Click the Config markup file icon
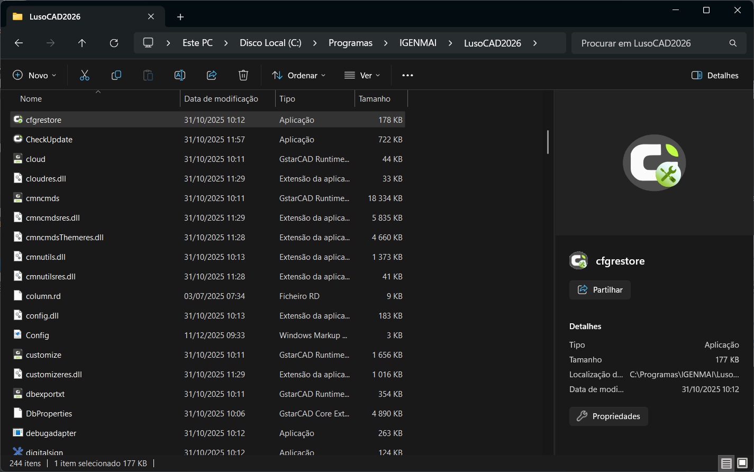Screen dimensions: 754x472 (x=18, y=335)
